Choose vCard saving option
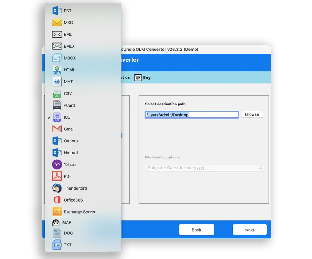Image resolution: width=312 pixels, height=259 pixels. pyautogui.click(x=83, y=105)
